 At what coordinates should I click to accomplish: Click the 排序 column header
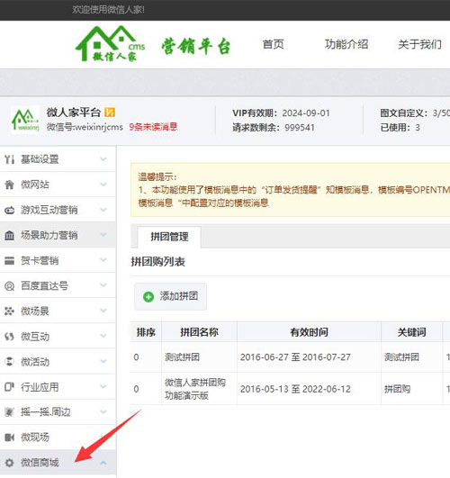146,332
